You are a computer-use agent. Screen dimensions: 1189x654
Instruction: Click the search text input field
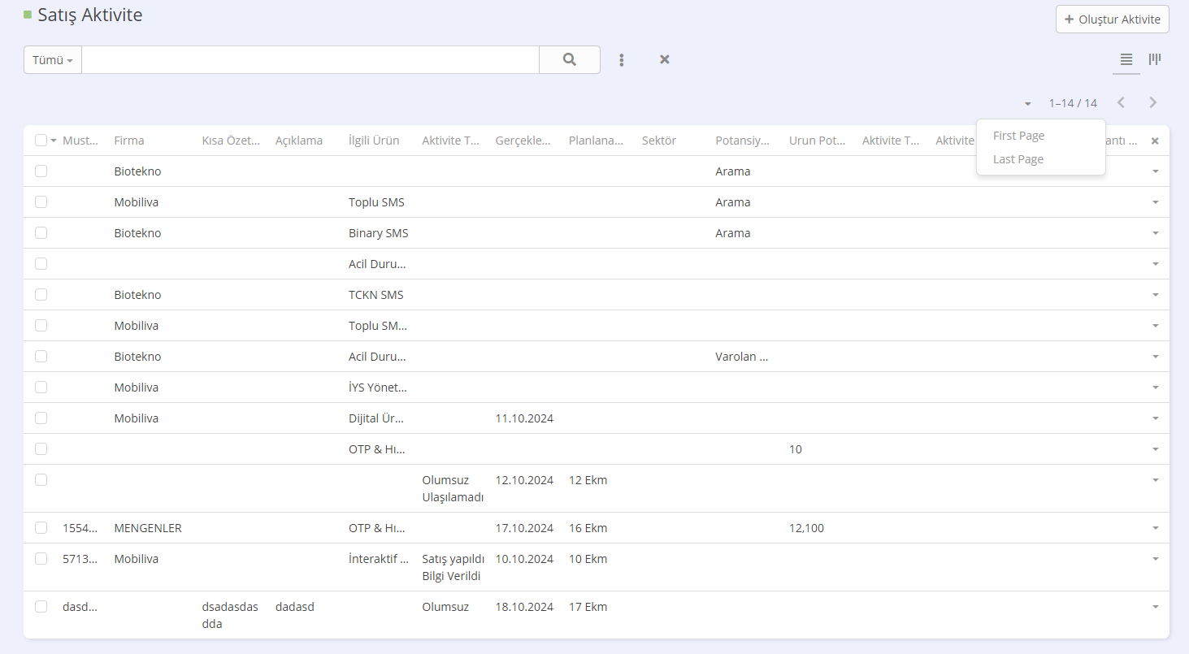(x=310, y=60)
